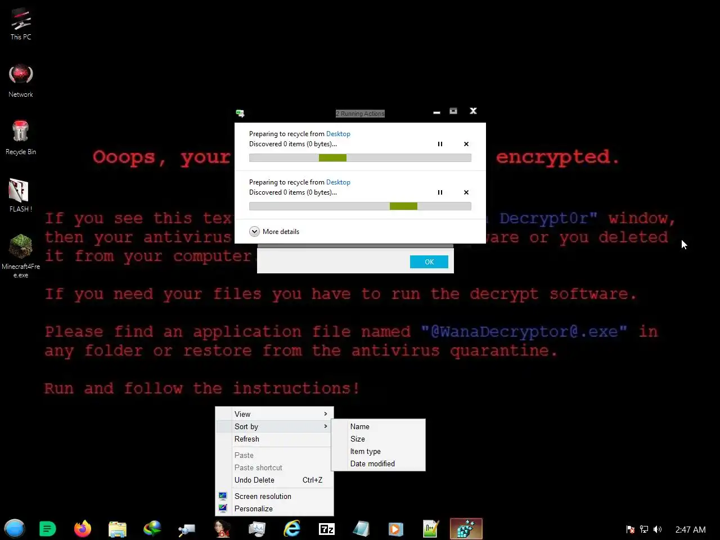Sort desktop items by Item type
Image resolution: width=720 pixels, height=540 pixels.
click(378, 451)
